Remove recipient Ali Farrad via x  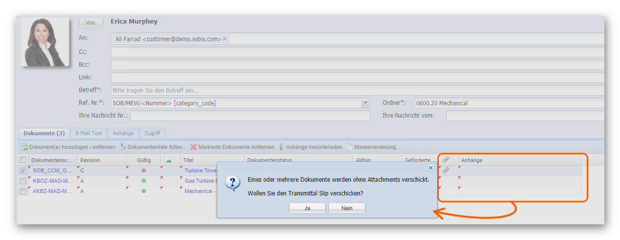225,39
